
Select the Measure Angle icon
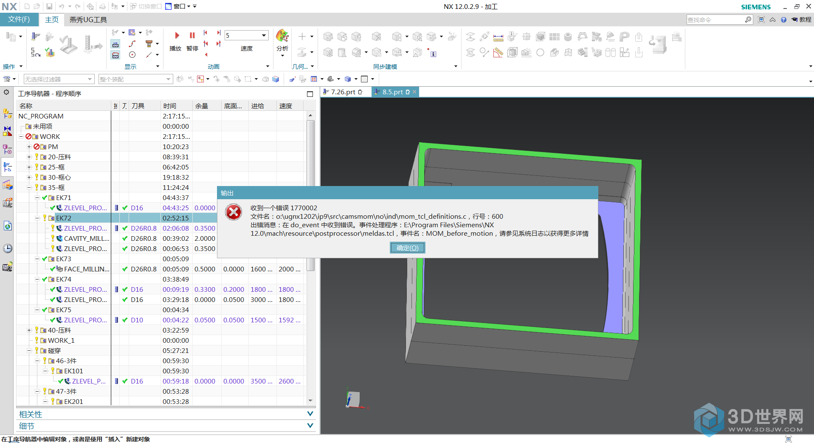pyautogui.click(x=498, y=53)
